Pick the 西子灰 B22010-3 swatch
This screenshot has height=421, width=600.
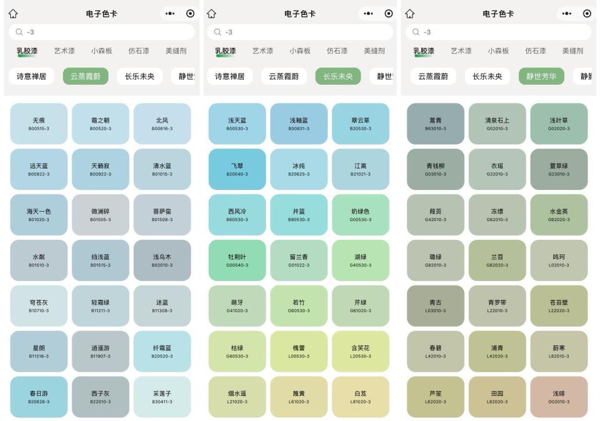point(100,397)
